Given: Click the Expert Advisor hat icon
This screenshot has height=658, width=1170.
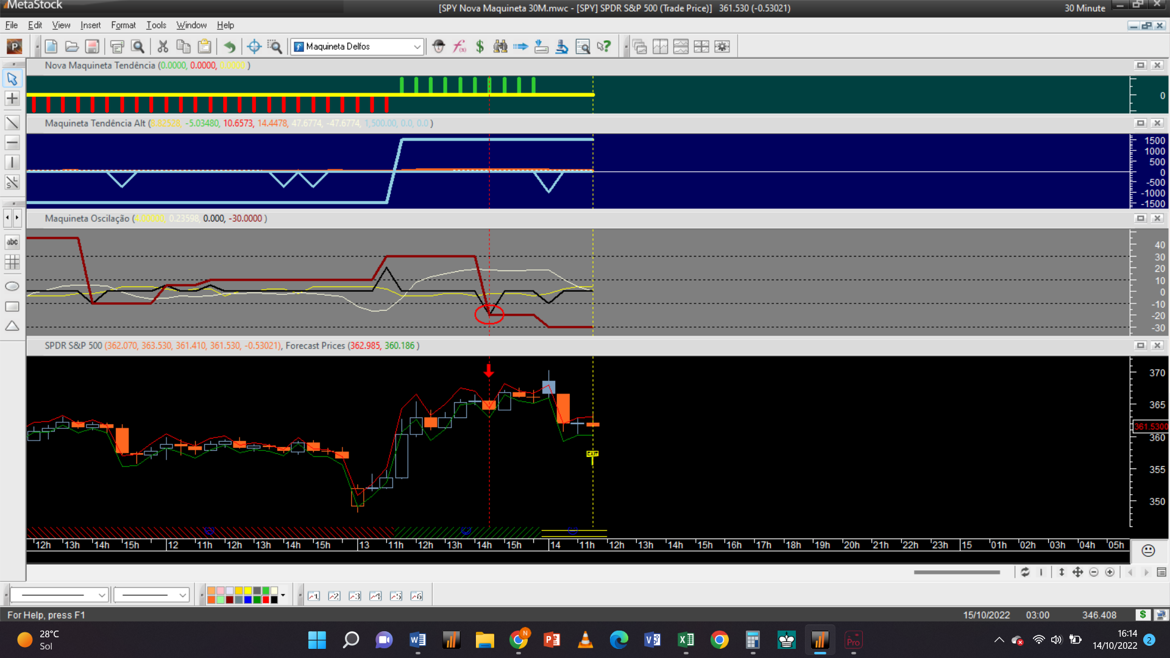Looking at the screenshot, I should pyautogui.click(x=439, y=46).
